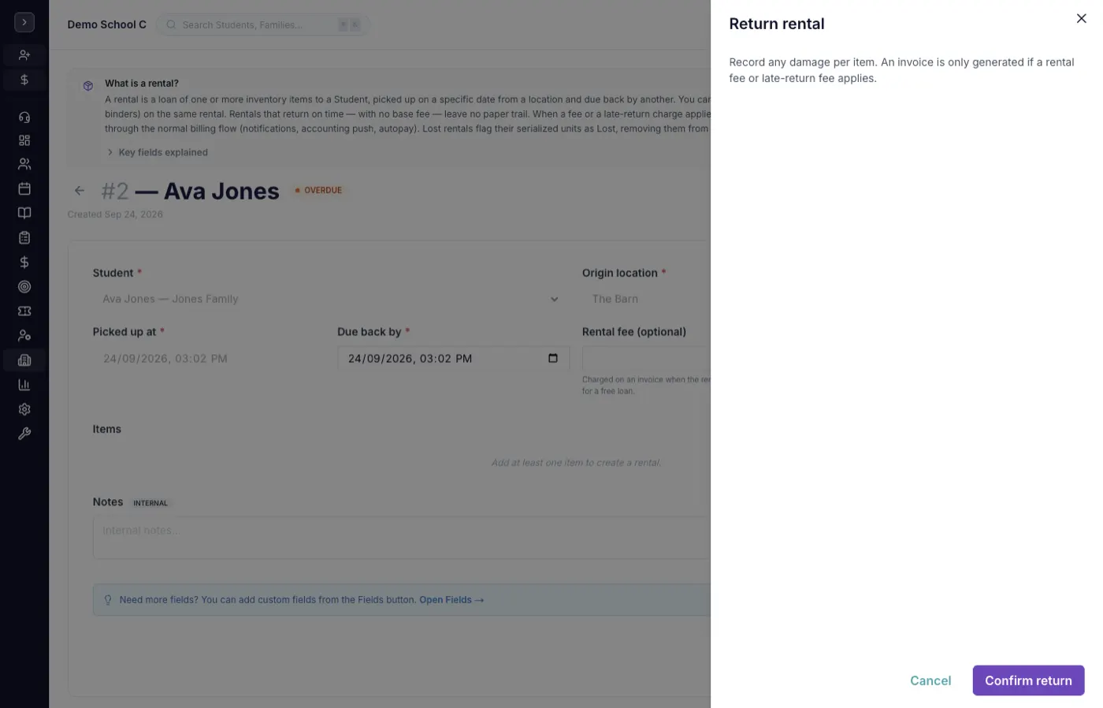1103x708 pixels.
Task: Open the bar chart reports icon
Action: tap(24, 385)
